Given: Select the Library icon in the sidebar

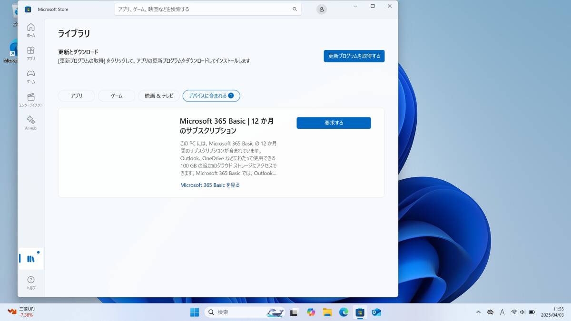Looking at the screenshot, I should (30, 259).
